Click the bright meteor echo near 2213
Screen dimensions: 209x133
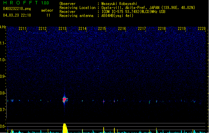point(64,99)
